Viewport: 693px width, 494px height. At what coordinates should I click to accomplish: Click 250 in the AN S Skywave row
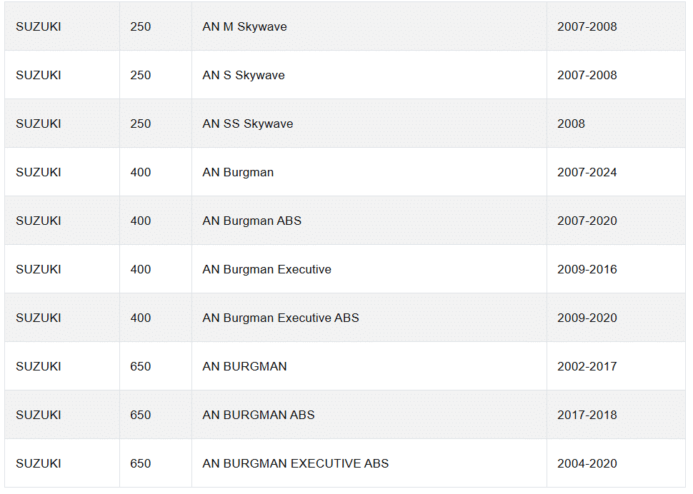(141, 75)
